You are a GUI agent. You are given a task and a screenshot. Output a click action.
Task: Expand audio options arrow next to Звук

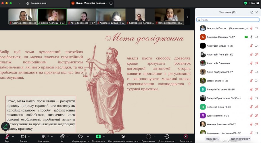tap(13, 136)
